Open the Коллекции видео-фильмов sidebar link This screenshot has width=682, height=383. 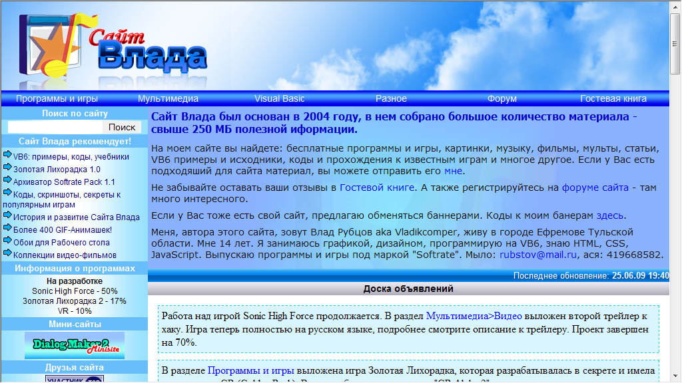pos(65,255)
